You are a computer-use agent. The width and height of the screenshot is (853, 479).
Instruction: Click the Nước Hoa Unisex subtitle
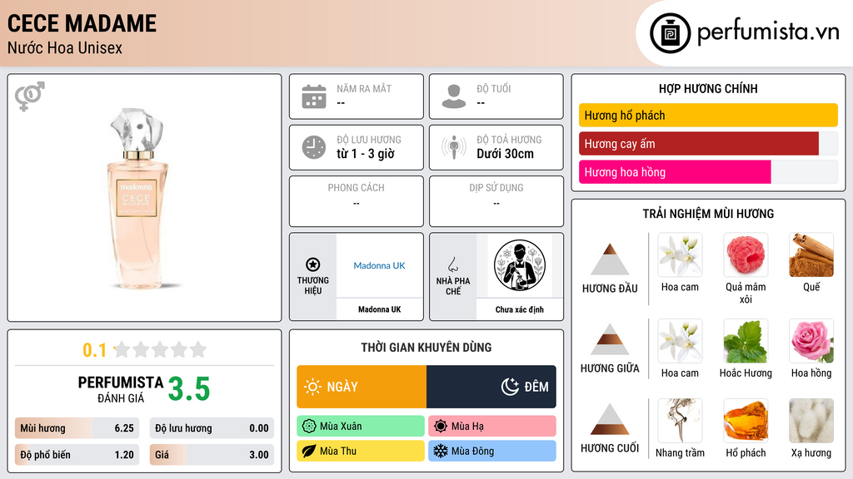pyautogui.click(x=65, y=47)
